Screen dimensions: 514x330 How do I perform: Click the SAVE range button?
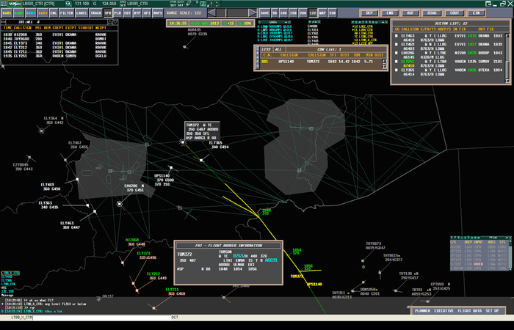265,13
